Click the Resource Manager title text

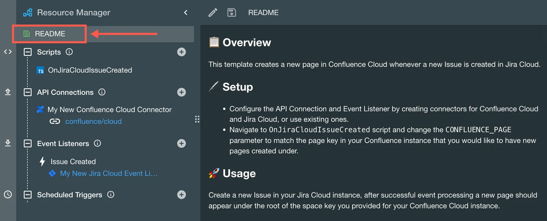tap(74, 13)
